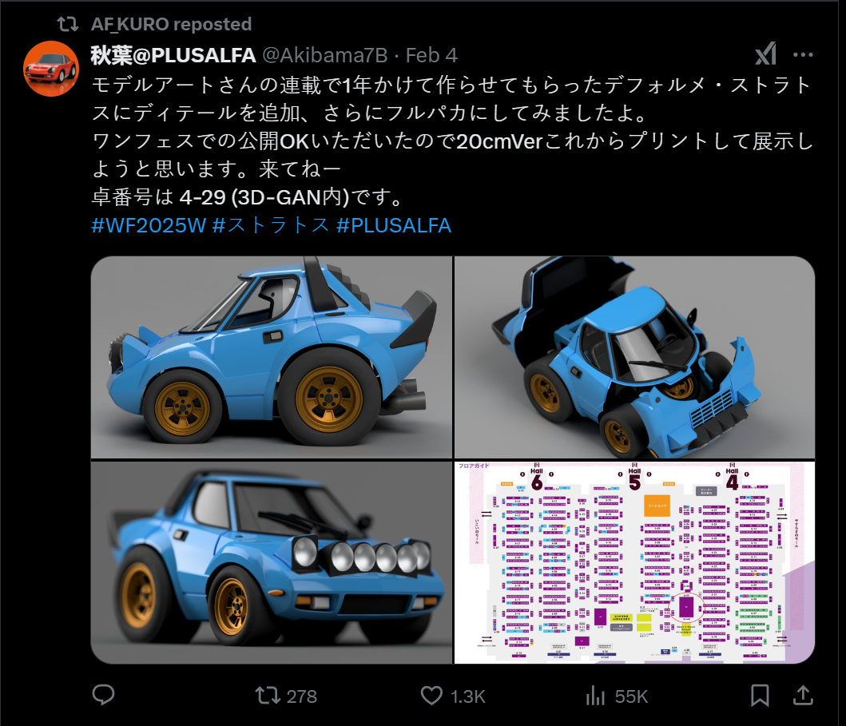The height and width of the screenshot is (726, 846).
Task: Open the #WF2025W hashtag
Action: click(149, 225)
